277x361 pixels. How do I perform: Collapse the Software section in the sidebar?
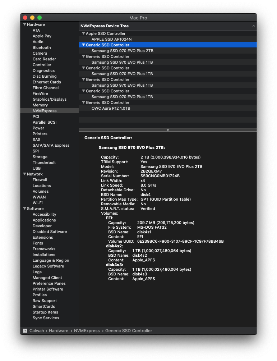pos(25,208)
